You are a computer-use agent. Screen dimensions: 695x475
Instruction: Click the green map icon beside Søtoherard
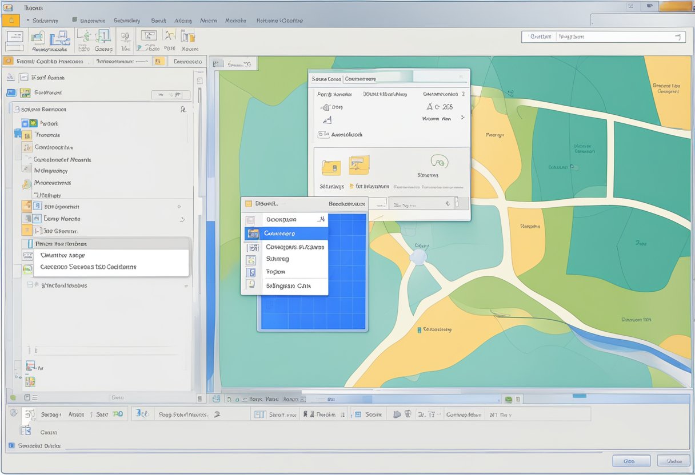click(25, 92)
